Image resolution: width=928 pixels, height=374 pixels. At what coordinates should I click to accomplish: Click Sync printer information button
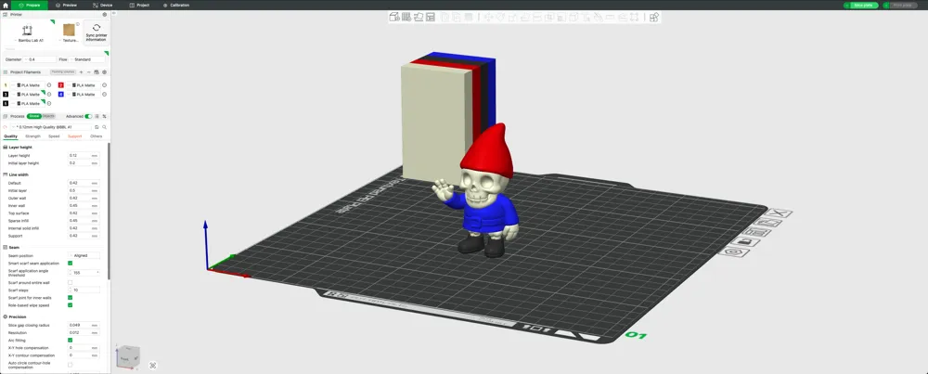point(97,32)
